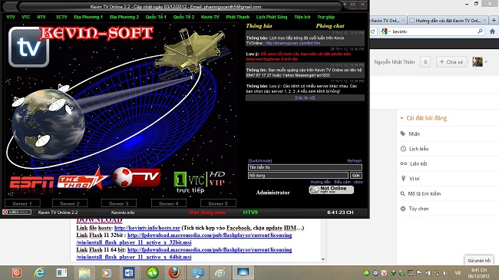Open the Biểu cảm emoticons link
The width and height of the screenshot is (499, 280).
342,182
